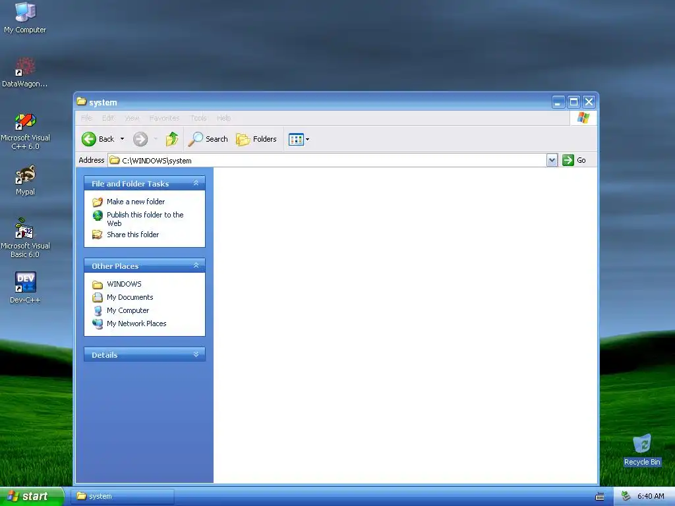Open the Help menu
675x506 pixels.
[224, 118]
